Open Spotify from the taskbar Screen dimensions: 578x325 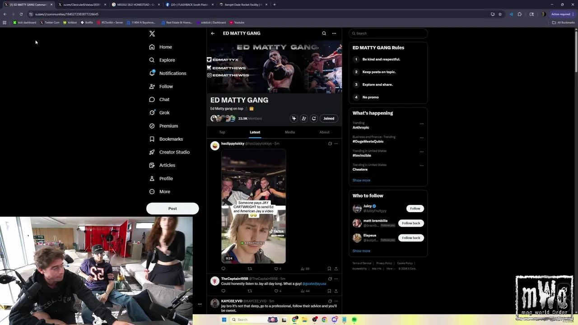[x=354, y=320]
